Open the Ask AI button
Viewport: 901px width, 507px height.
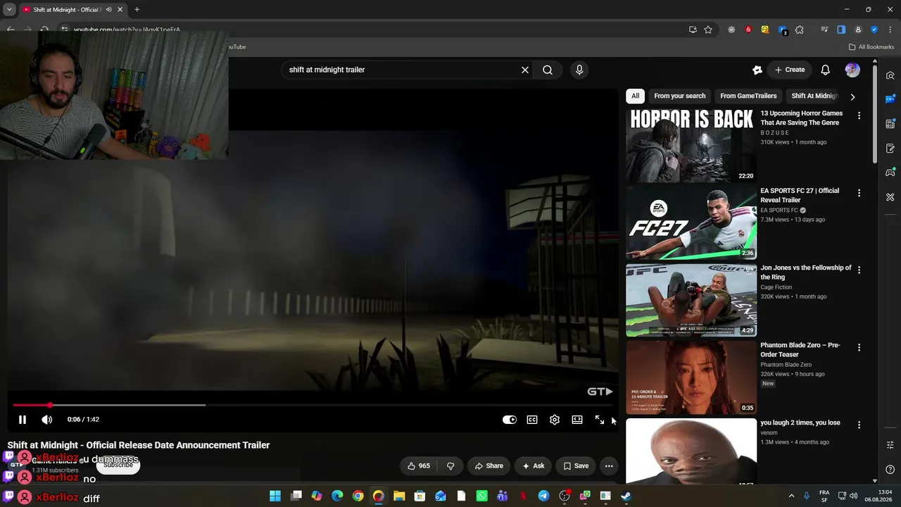coord(532,465)
